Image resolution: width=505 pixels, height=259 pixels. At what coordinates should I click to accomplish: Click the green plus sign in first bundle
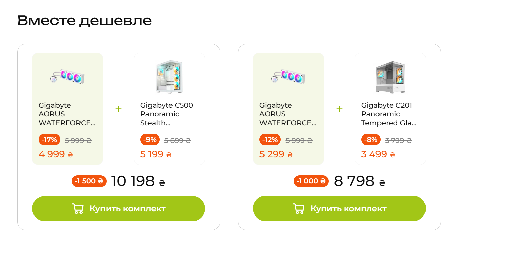[x=118, y=109]
